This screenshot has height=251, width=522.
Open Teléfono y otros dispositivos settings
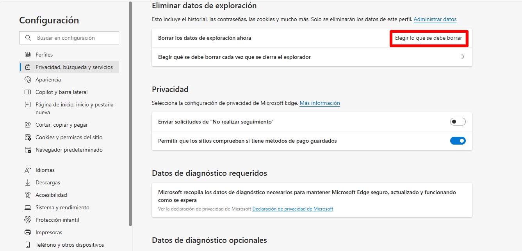69,245
